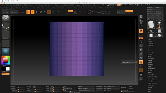Open the Brush menu
This screenshot has height=93, width=166.
[x=8, y=7]
